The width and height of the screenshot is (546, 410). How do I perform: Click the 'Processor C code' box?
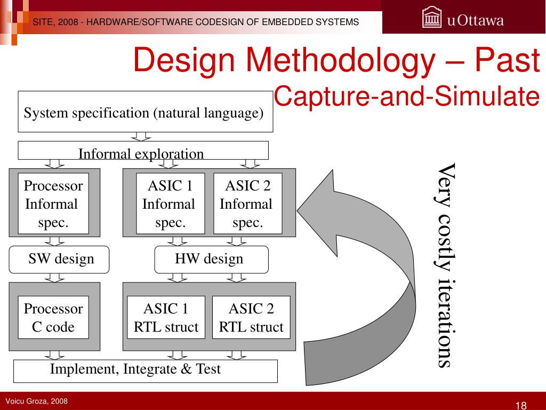pyautogui.click(x=53, y=317)
